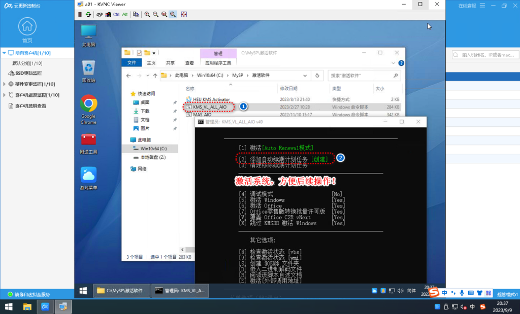Viewport: 520px width, 314px height.
Task: Pause the remote session with pause icon
Action: (x=80, y=14)
